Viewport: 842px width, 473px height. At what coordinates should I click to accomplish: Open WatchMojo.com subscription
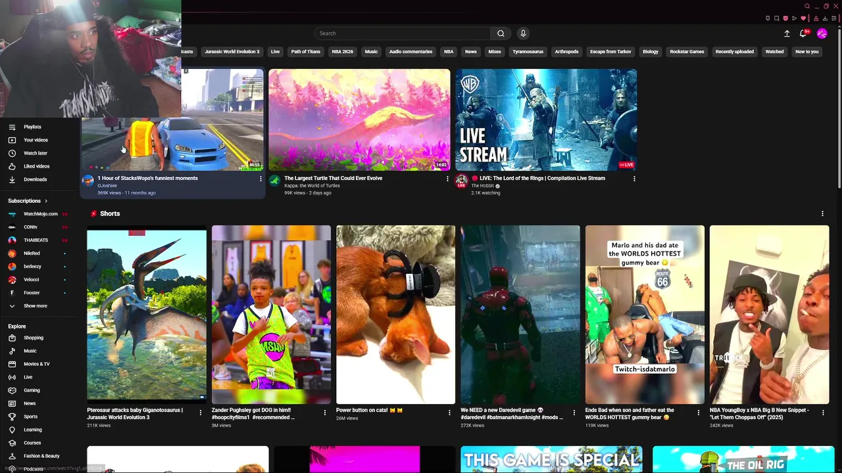41,214
